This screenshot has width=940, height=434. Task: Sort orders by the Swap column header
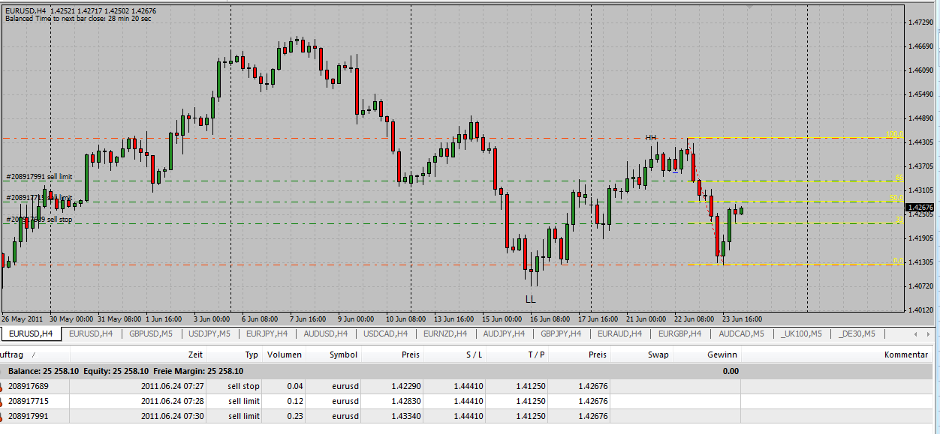point(643,355)
